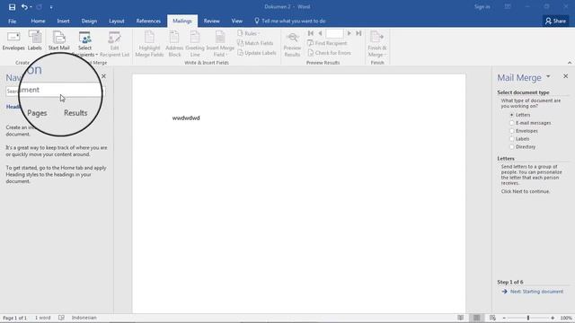
Task: Go to last record
Action: [358, 33]
